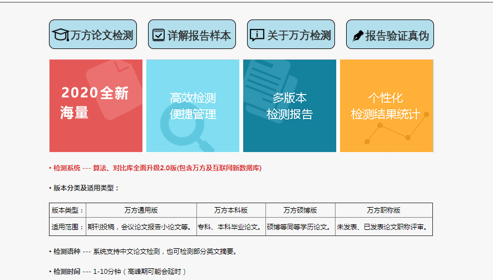Screen dimensions: 493x280
Task: Click the info bubble icon on 关于万方检测
Action: click(x=257, y=35)
